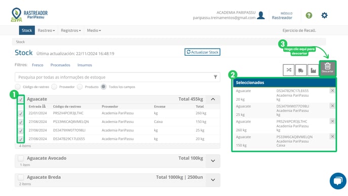
Task: Click the Rastreador PariPassu logo
Action: point(29,15)
